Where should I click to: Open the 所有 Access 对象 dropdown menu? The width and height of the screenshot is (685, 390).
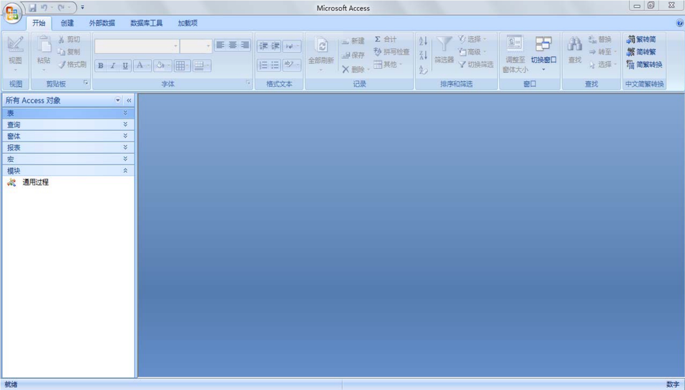pos(118,100)
